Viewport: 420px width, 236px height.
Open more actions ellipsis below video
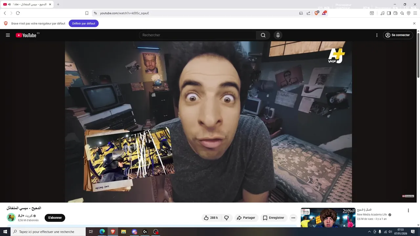click(293, 218)
